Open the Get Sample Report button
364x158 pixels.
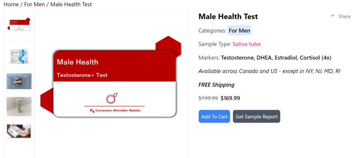257,116
